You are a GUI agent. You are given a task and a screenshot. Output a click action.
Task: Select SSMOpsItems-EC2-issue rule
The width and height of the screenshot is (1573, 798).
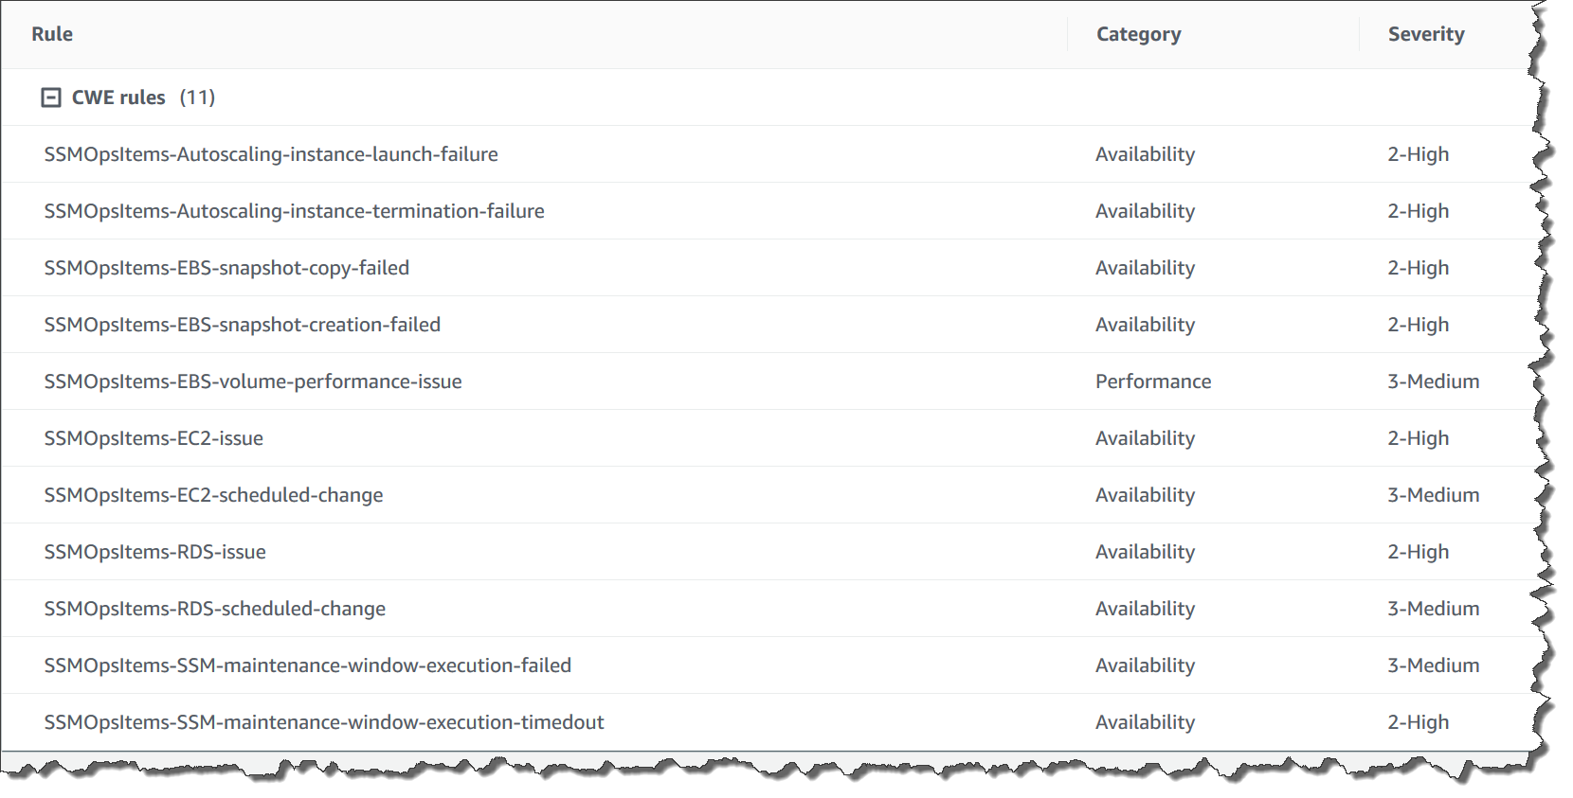coord(154,438)
